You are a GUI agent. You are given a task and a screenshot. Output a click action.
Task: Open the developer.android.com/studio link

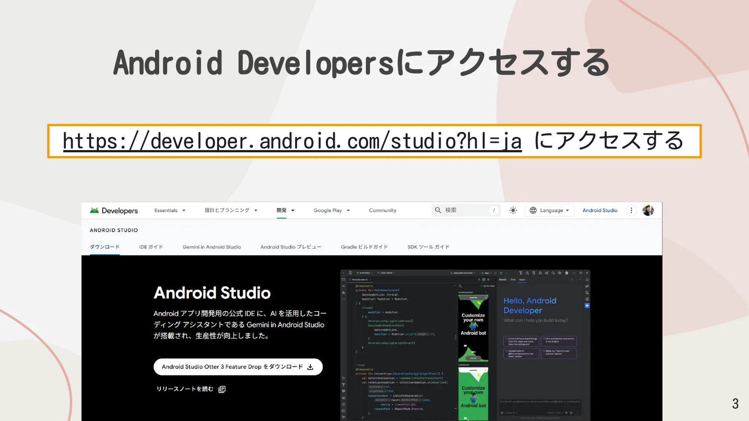pyautogui.click(x=292, y=141)
